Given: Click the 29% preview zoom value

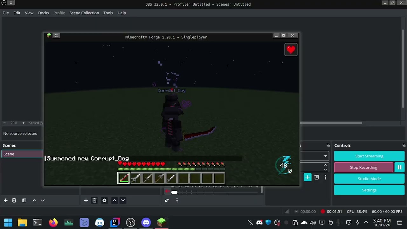Looking at the screenshot, I should coord(14,123).
